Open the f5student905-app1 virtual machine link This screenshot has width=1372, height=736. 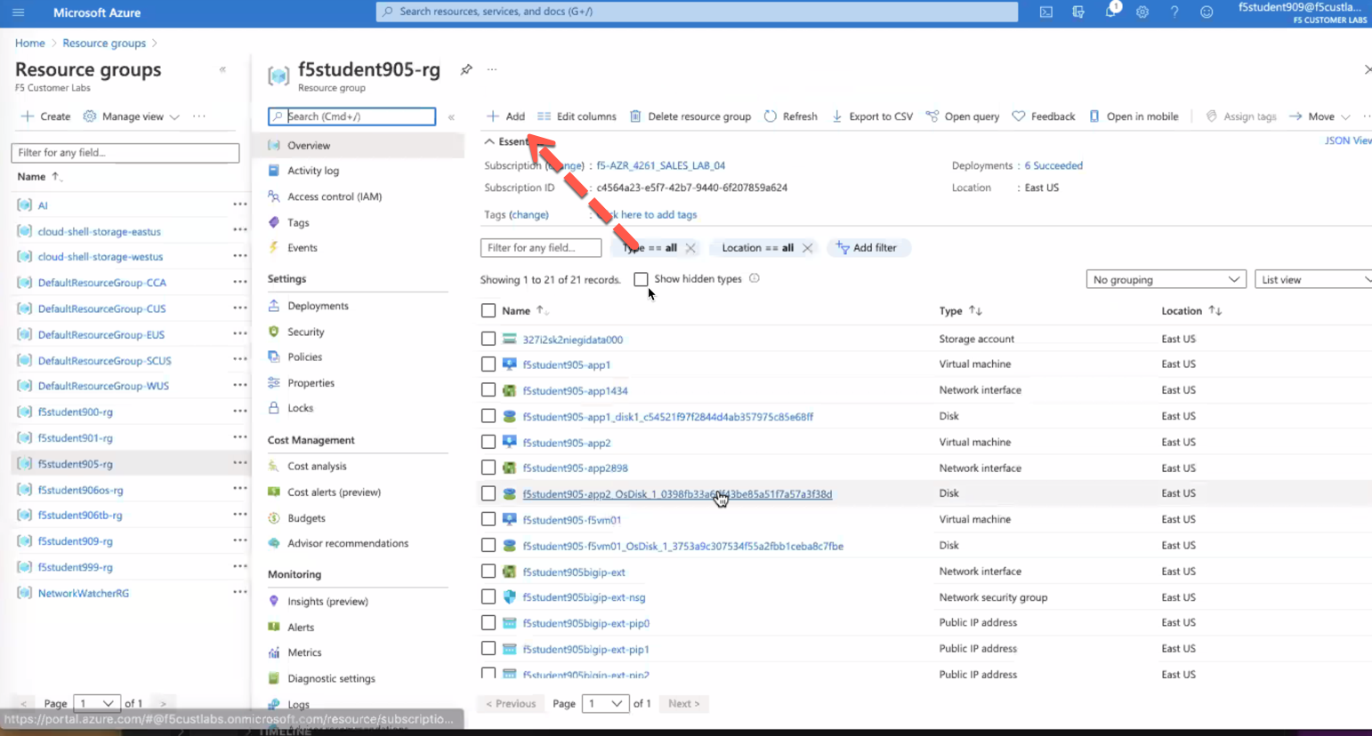(x=566, y=364)
